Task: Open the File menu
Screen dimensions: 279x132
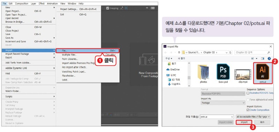Action: [5, 3]
